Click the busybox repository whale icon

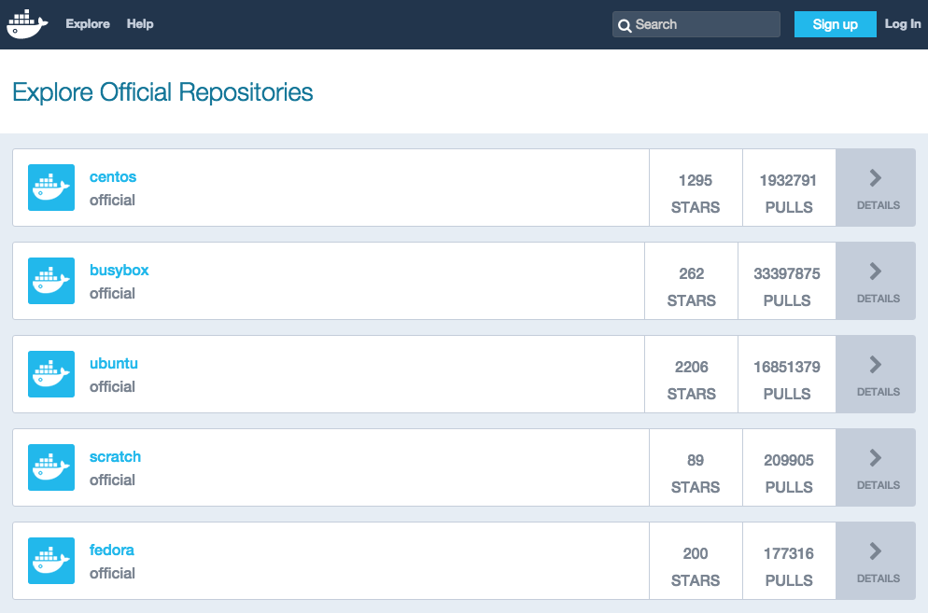coord(51,281)
